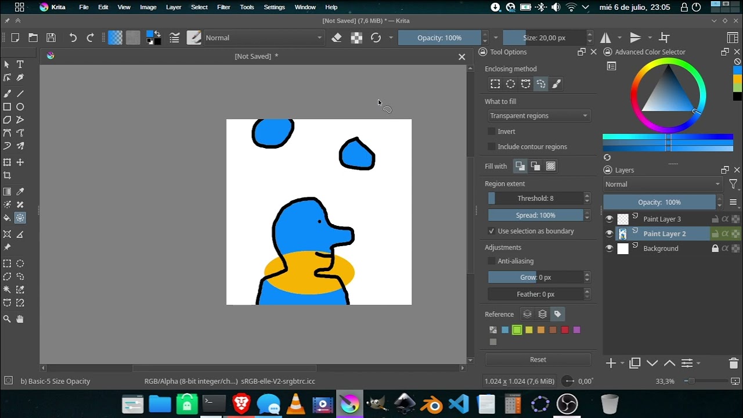Choose the rectangle enclosing method
This screenshot has height=418, width=743.
[495, 84]
